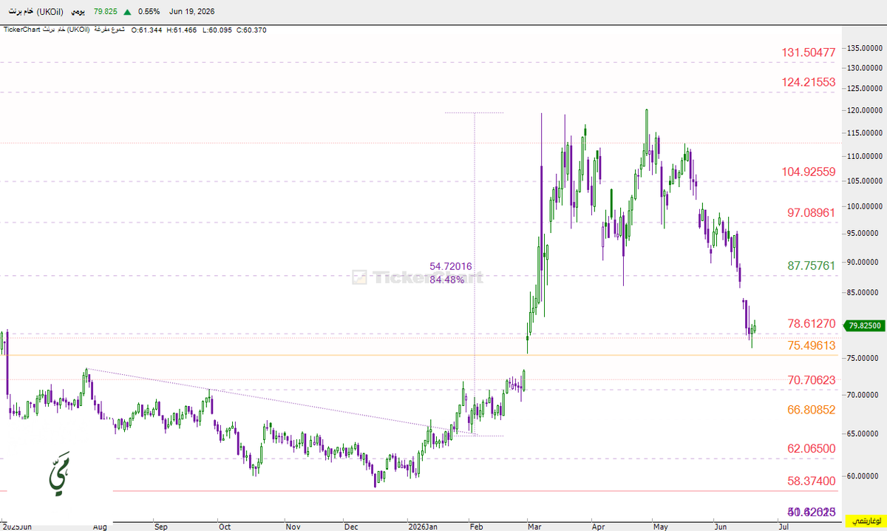The height and width of the screenshot is (531, 887).
Task: Select the 70.70623 level label
Action: click(x=812, y=380)
